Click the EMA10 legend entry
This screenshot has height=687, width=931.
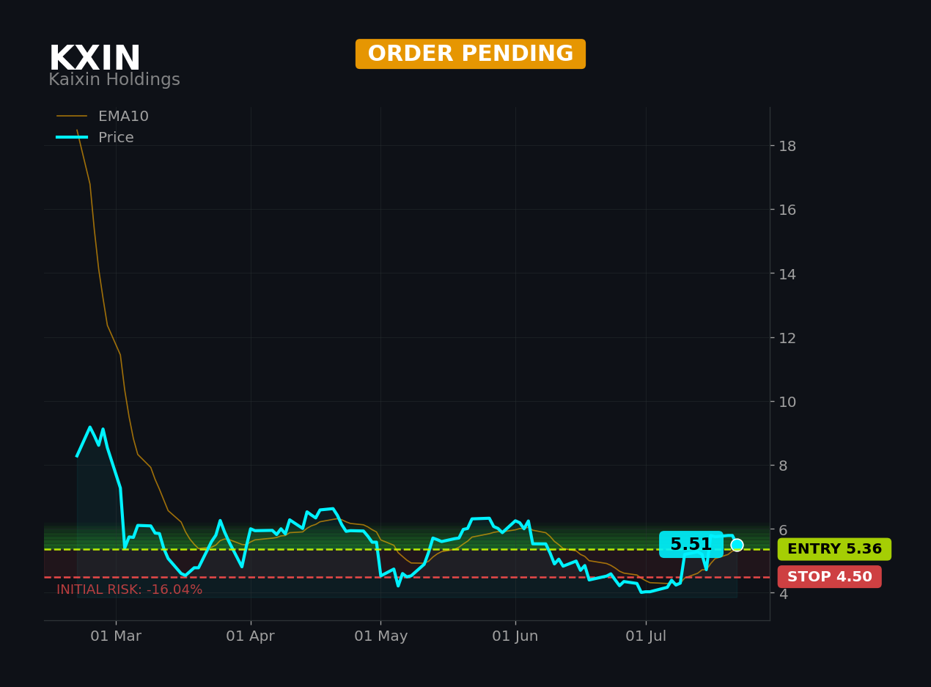[103, 117]
